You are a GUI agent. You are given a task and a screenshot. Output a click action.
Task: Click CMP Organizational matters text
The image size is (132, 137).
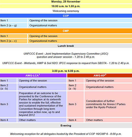point(43,41)
